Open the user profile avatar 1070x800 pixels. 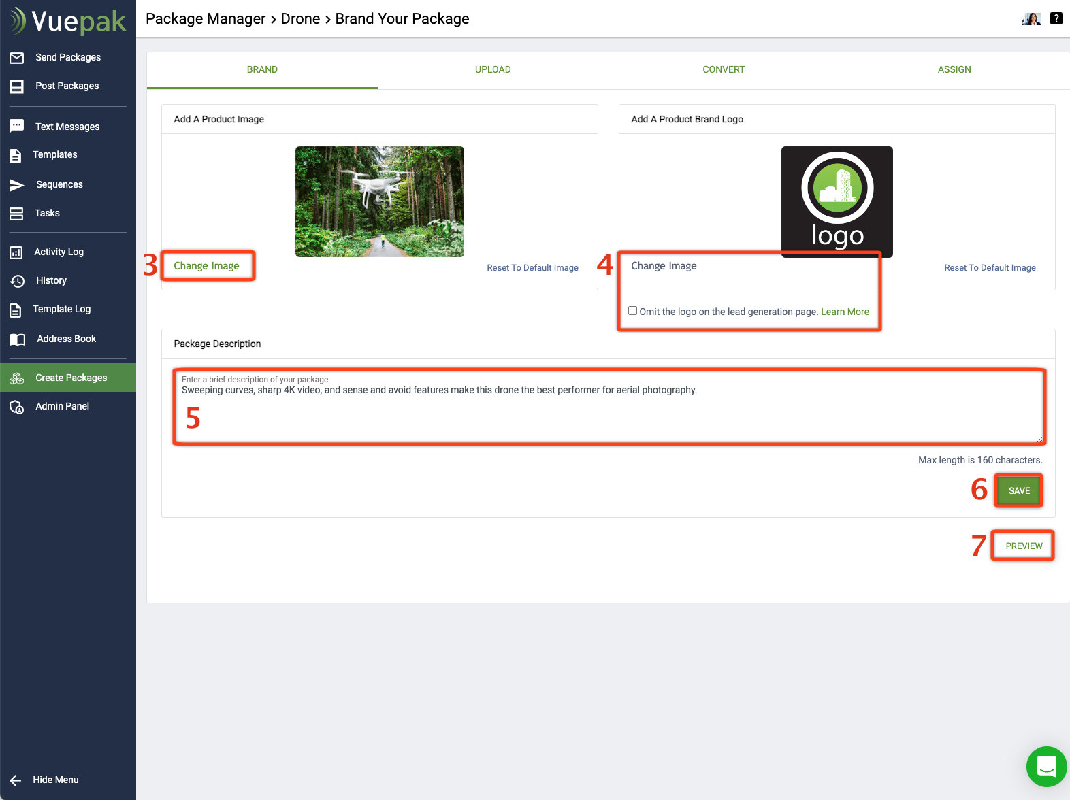(x=1031, y=19)
